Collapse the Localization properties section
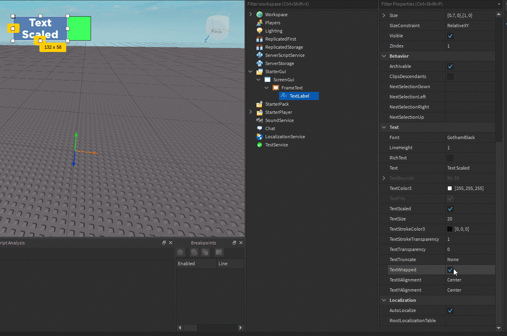Viewport: 507px width, 336px height. [384, 300]
